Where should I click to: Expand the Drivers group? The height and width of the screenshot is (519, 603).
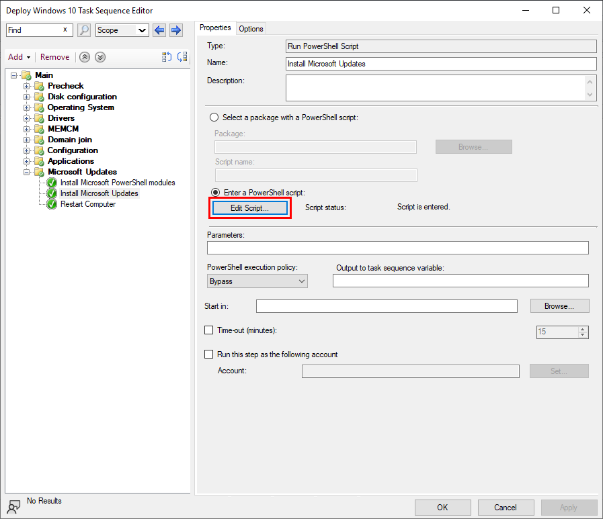(x=26, y=118)
